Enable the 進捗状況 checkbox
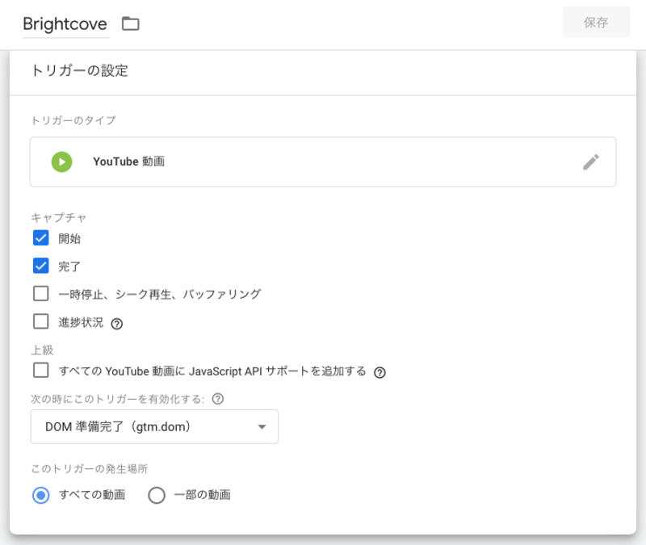The image size is (646, 545). coord(41,321)
